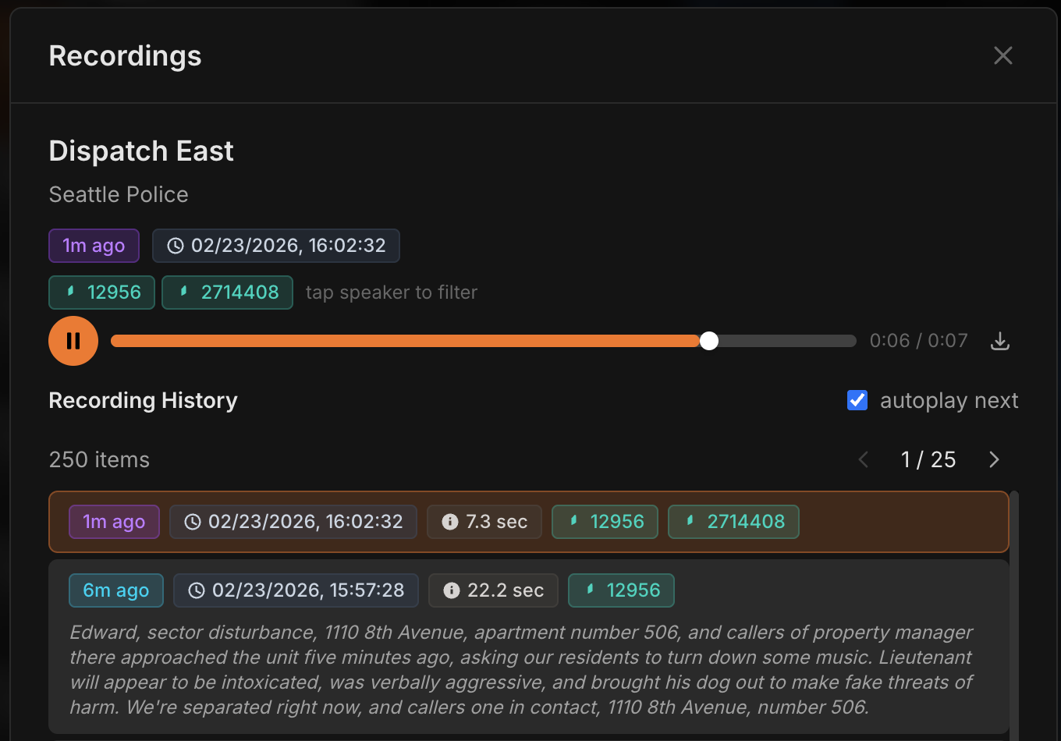Close the Recordings dialog
Viewport: 1061px width, 741px height.
[1002, 55]
